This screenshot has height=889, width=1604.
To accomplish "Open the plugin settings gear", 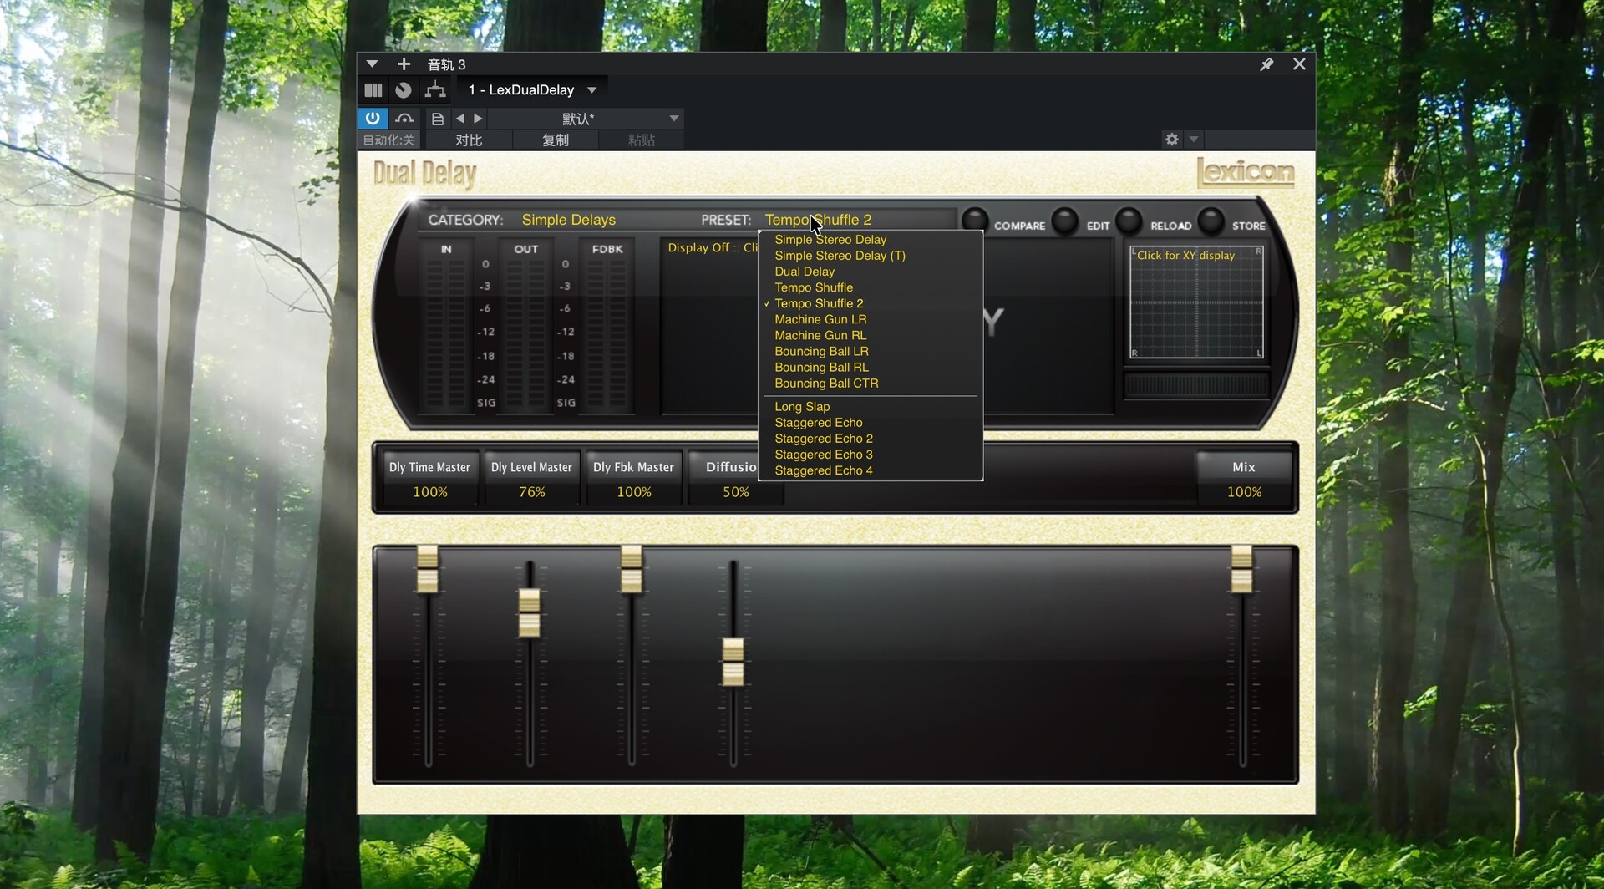I will click(1172, 140).
